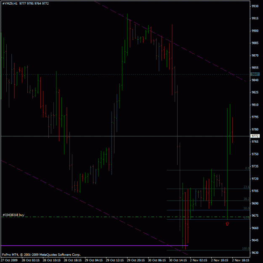Select the Fibonacci 61.8 level label

[247, 218]
